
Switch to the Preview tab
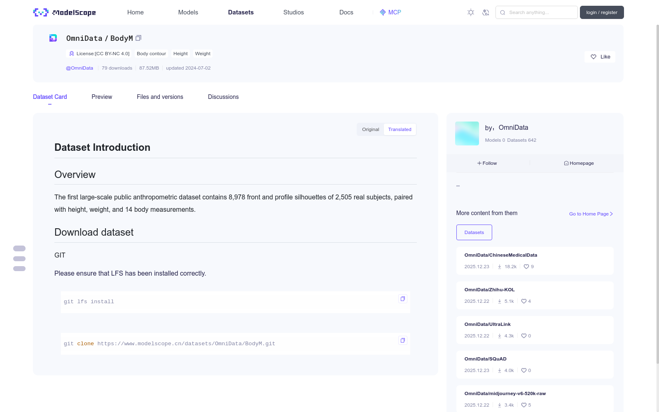pos(102,97)
